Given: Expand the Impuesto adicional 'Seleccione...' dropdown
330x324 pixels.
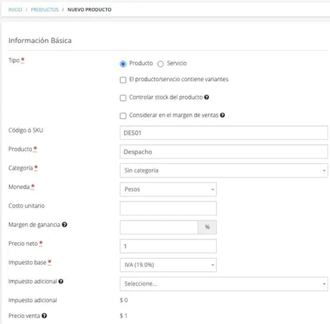Looking at the screenshot, I should [224, 284].
